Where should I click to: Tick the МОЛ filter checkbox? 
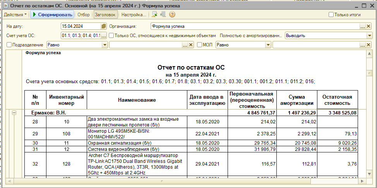pyautogui.click(x=200, y=45)
